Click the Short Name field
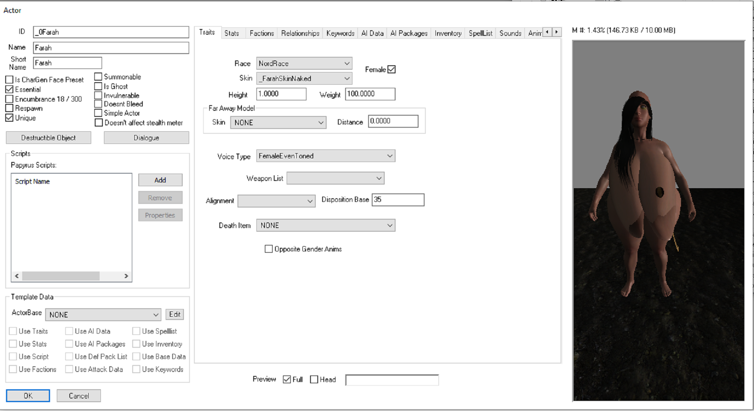Viewport: 754px width, 411px height. tap(67, 63)
